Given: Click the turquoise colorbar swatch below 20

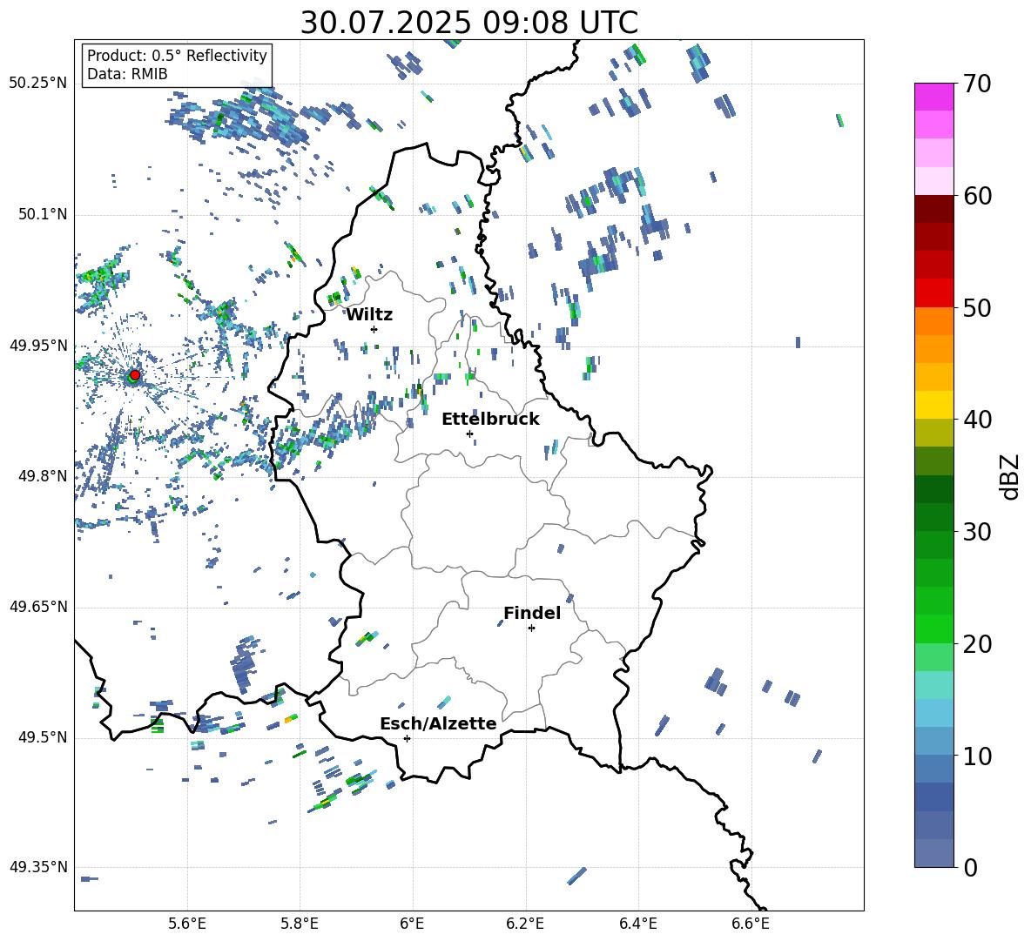Looking at the screenshot, I should (x=933, y=685).
